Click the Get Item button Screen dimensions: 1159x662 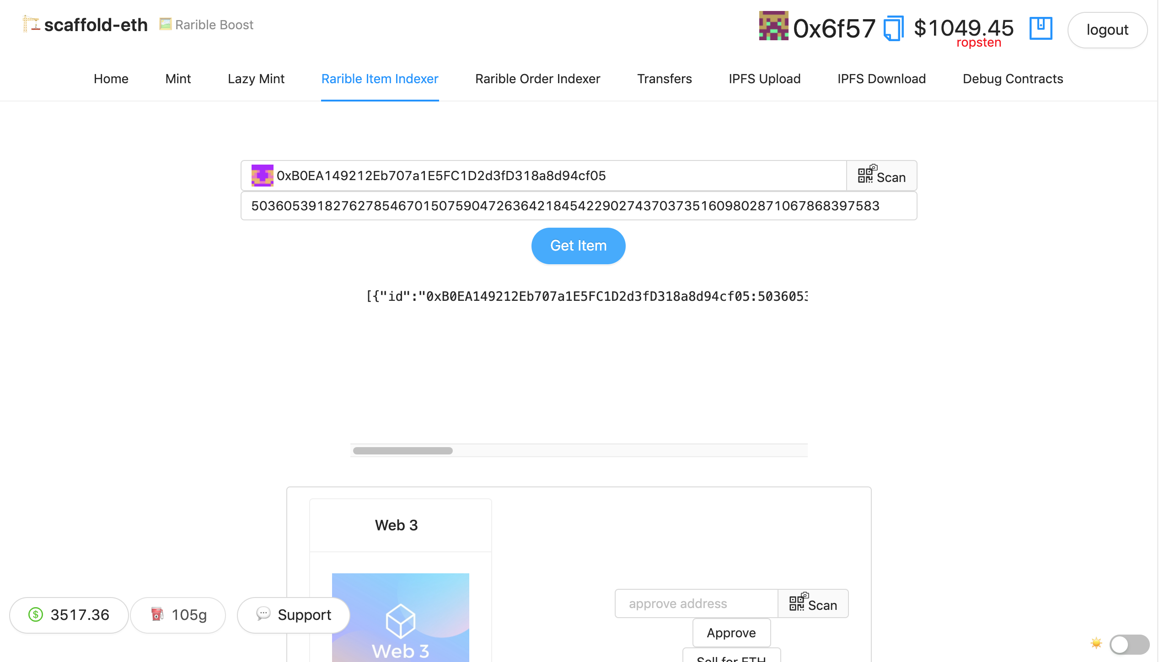click(578, 246)
